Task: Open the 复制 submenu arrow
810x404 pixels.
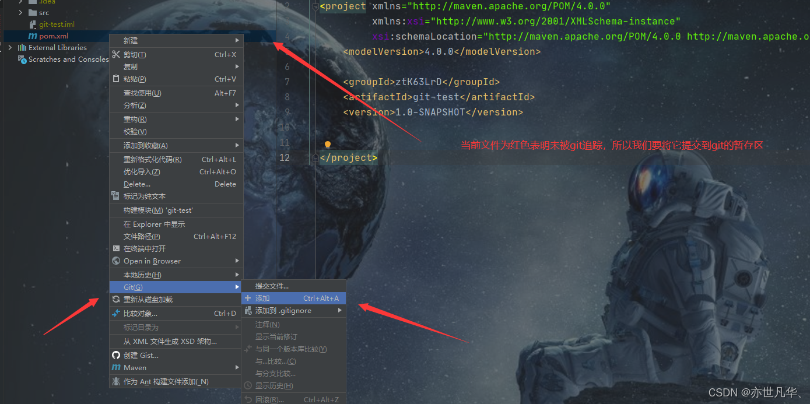Action: pos(237,66)
